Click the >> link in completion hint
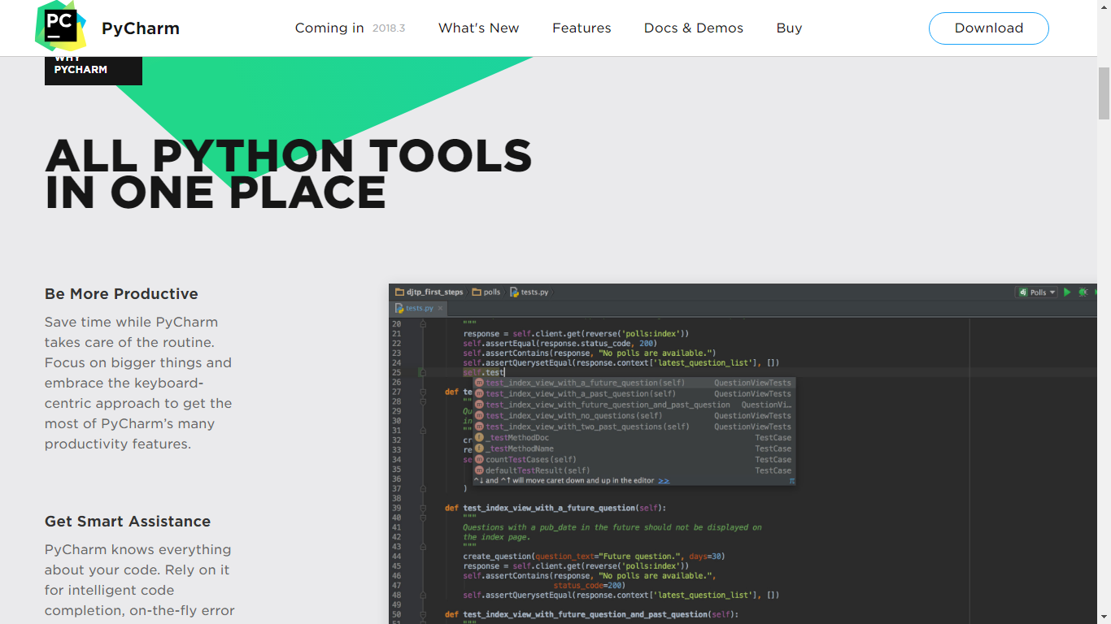 point(664,481)
